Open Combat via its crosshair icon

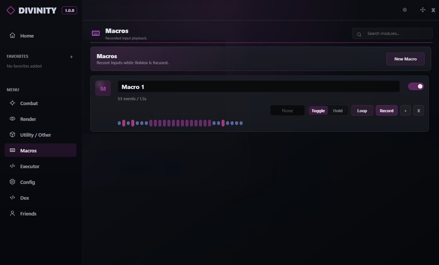(x=12, y=103)
